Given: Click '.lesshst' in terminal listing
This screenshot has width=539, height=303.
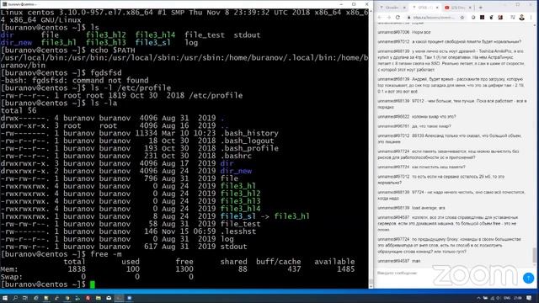Looking at the screenshot, I should [x=238, y=231].
